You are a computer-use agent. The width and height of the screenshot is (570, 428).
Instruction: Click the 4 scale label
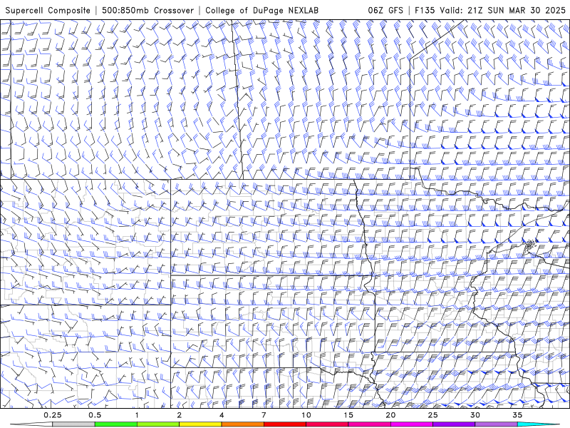click(x=222, y=415)
